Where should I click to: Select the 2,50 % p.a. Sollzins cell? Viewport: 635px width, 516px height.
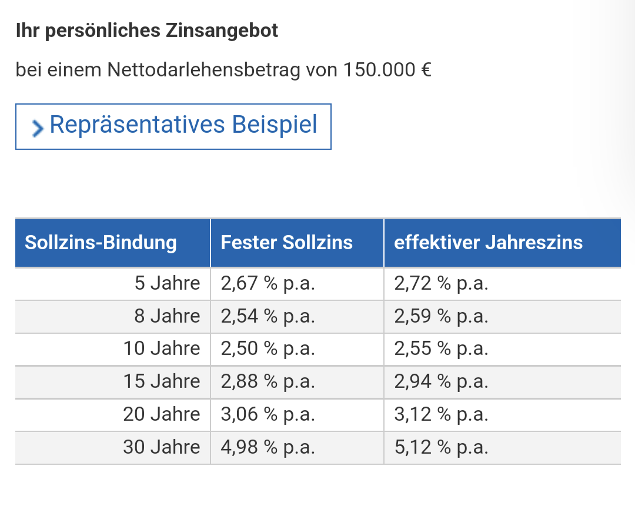(x=268, y=349)
